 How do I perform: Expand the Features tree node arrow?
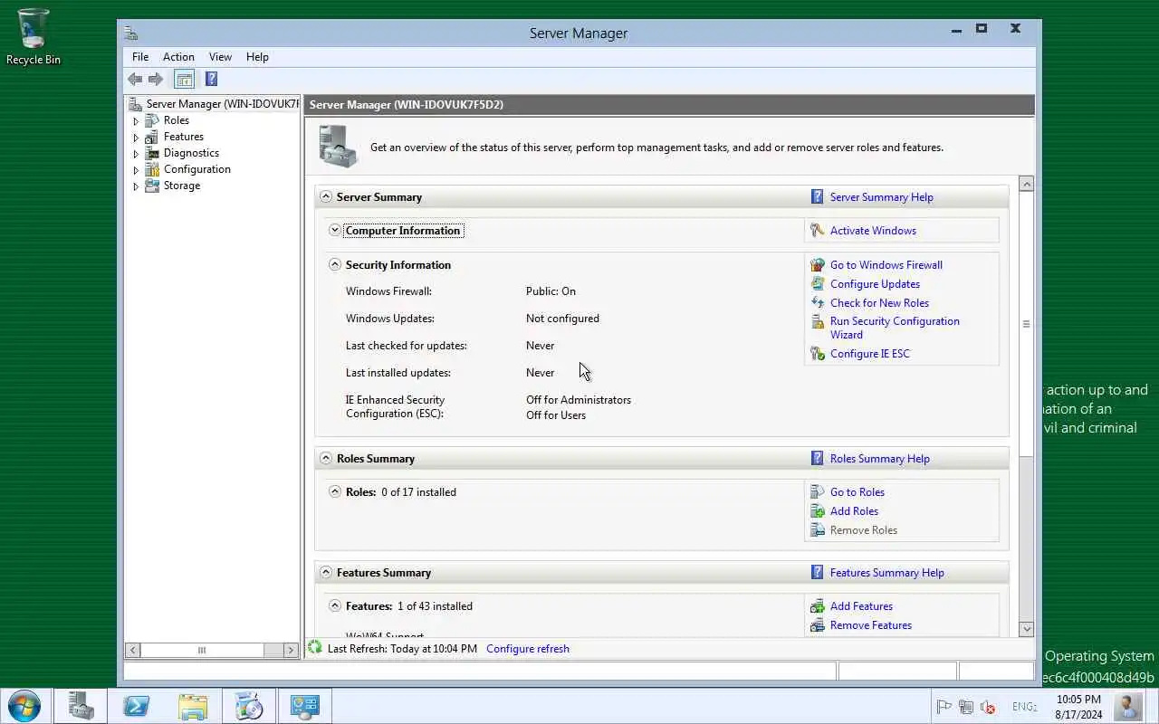(136, 138)
